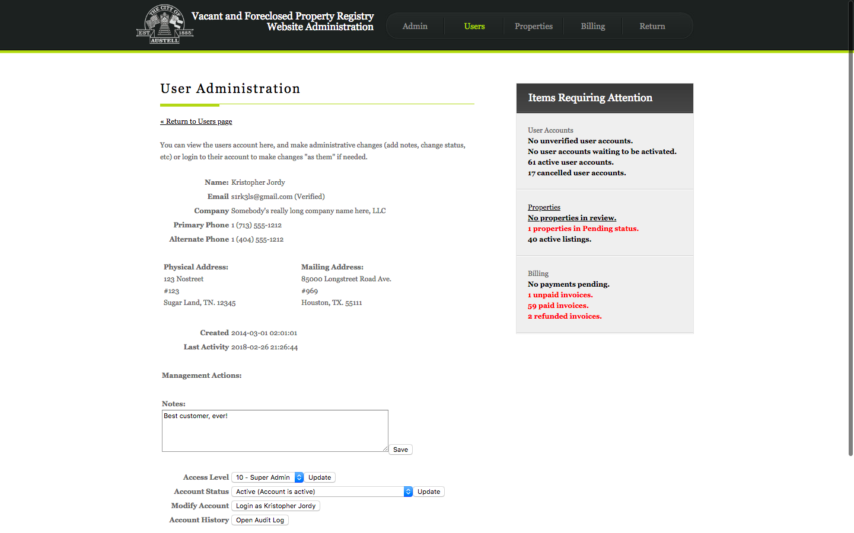Image resolution: width=854 pixels, height=533 pixels.
Task: Click physical address 123 Nostreet
Action: pos(183,279)
